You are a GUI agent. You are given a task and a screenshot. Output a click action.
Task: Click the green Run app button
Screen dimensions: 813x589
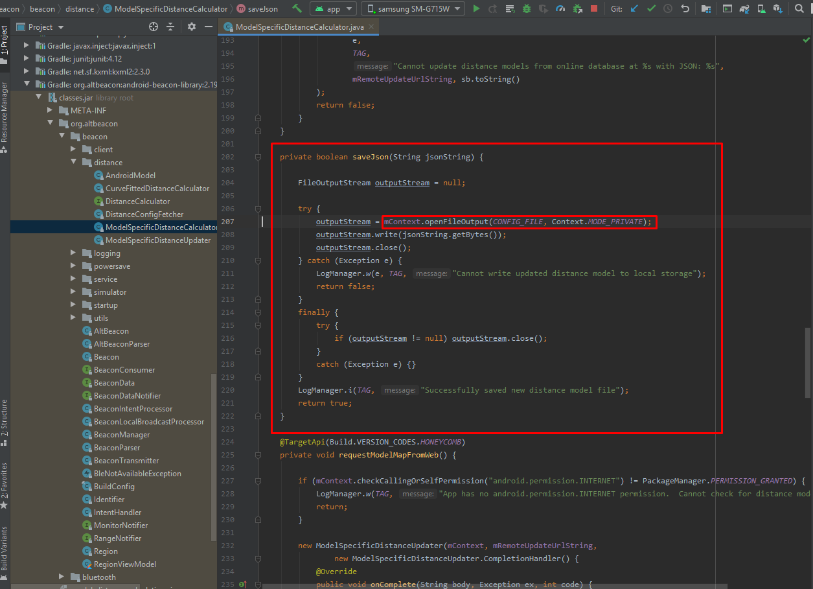click(x=477, y=9)
